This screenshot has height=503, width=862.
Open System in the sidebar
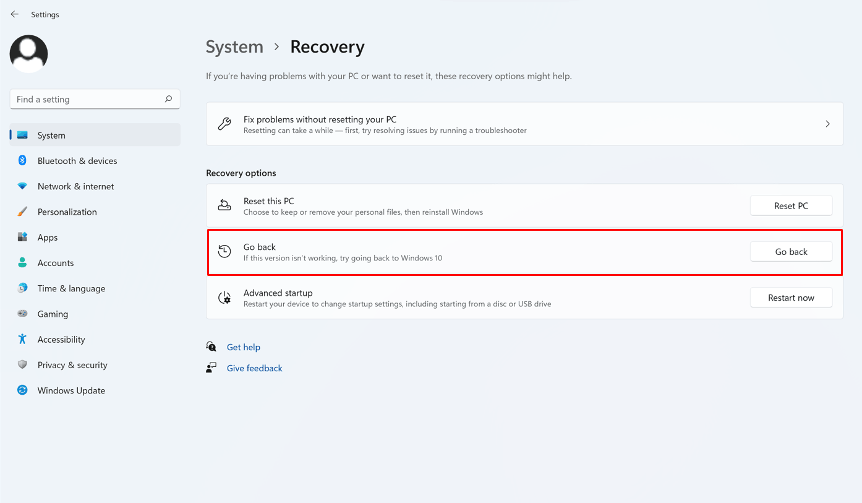pyautogui.click(x=95, y=135)
